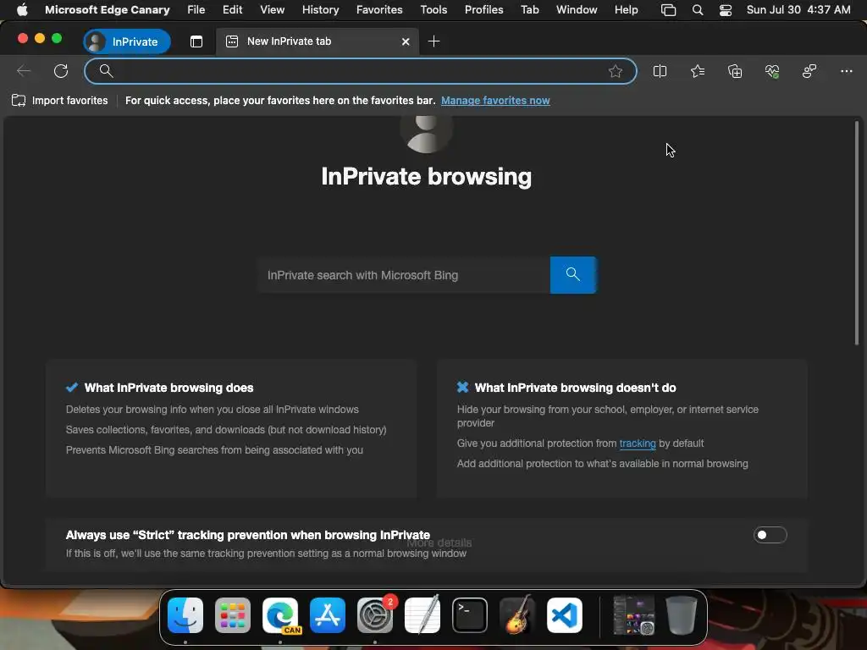The image size is (867, 650).
Task: Open the Microsoft Edge Canary menu
Action: tap(108, 10)
